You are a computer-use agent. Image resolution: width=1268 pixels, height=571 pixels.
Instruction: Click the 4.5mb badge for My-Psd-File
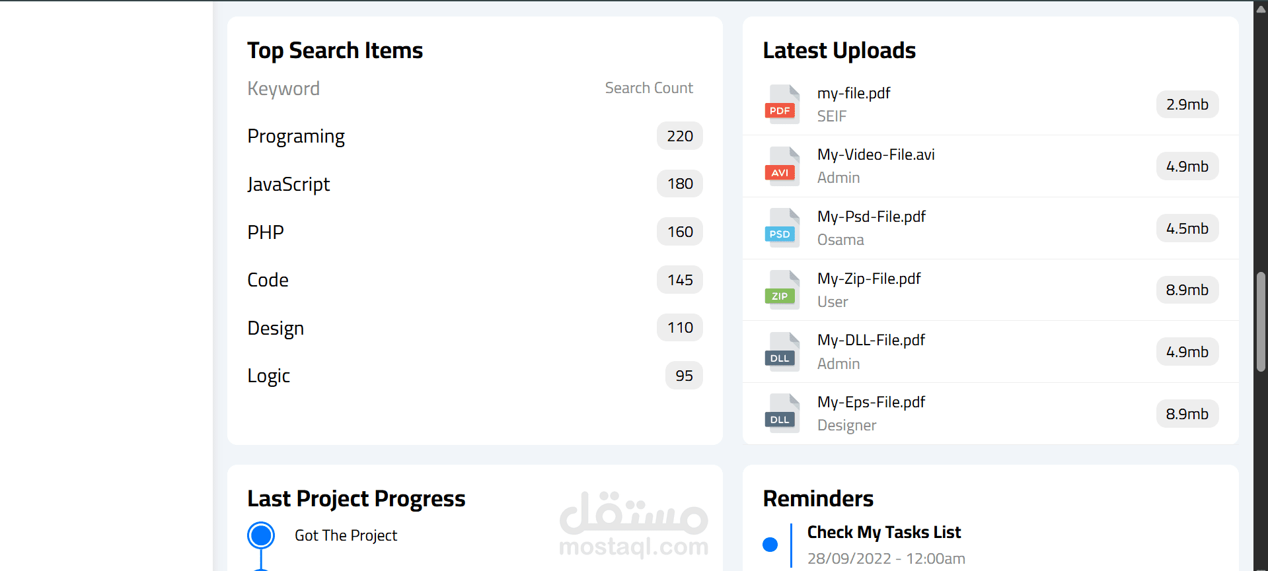pyautogui.click(x=1187, y=228)
